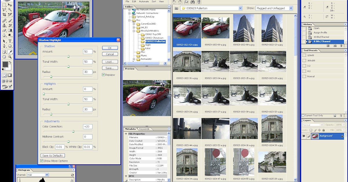Toggle the Preview checkbox in Shadow/Highlight
348x182 pixels.
[x=104, y=75]
